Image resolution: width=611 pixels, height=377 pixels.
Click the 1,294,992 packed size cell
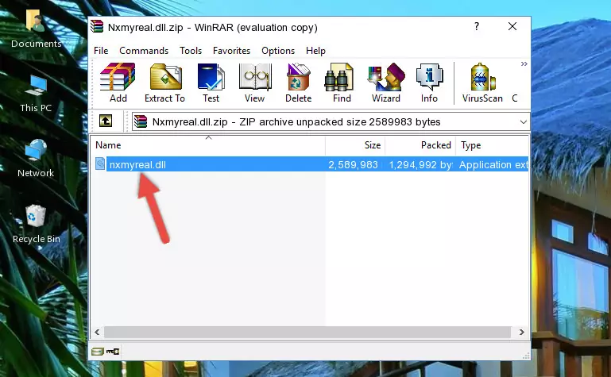coord(420,164)
